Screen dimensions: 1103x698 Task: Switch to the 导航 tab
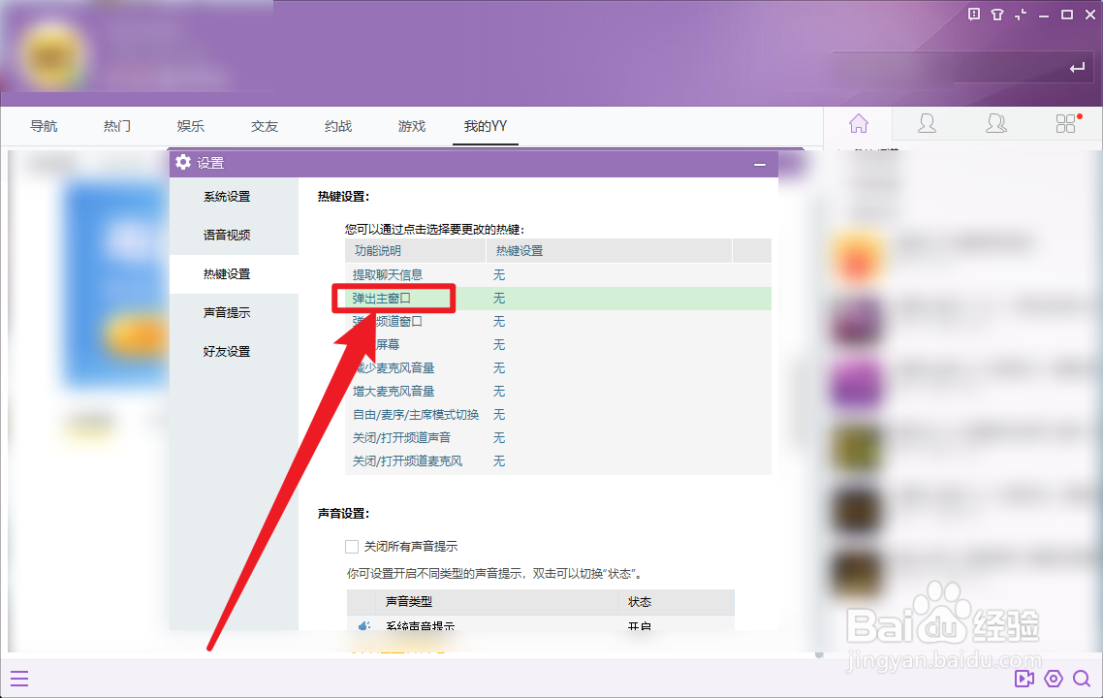point(44,126)
